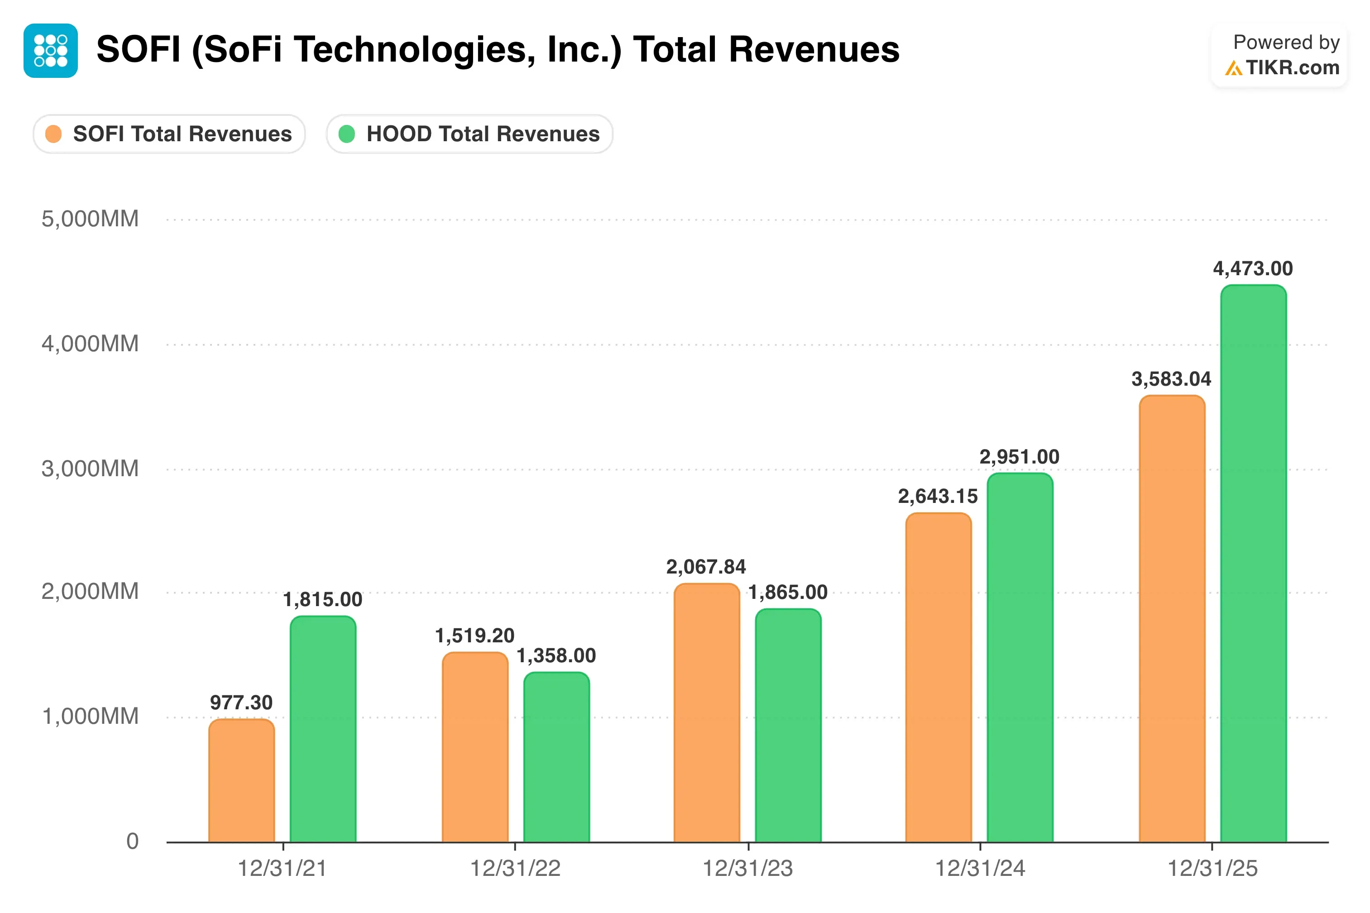Select the SOFI bar for 12/31/21

242,780
